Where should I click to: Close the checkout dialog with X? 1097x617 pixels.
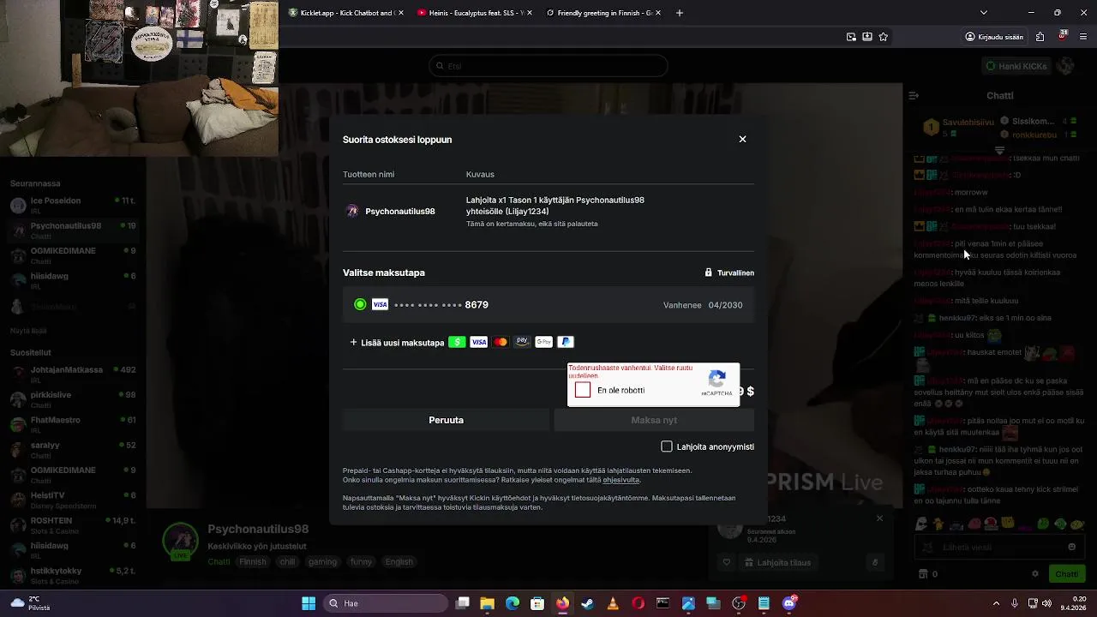(x=742, y=139)
